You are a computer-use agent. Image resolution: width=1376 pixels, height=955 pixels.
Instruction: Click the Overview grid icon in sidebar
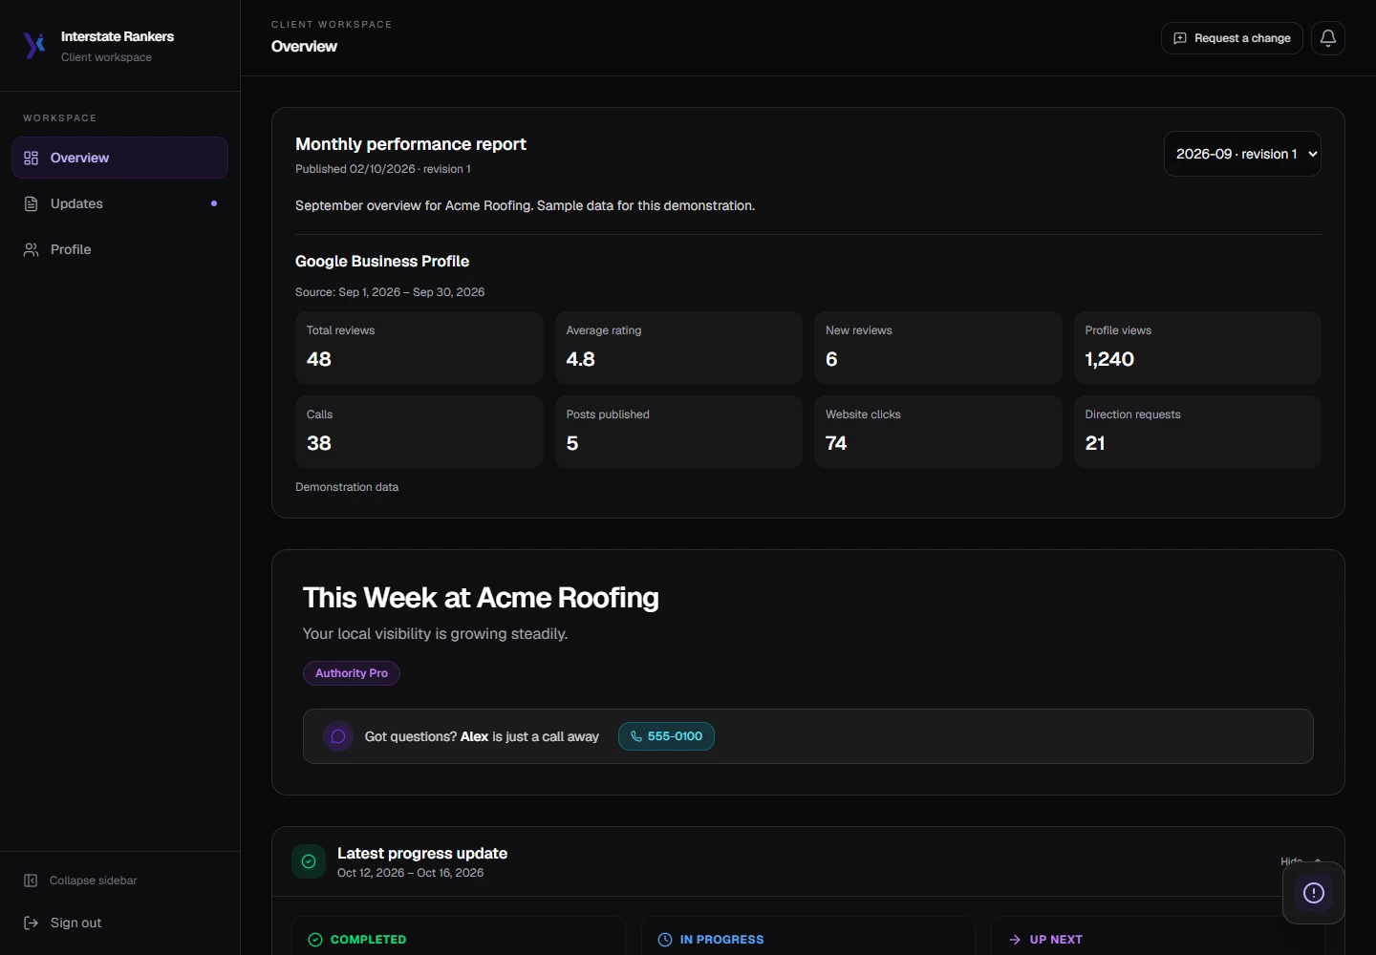pyautogui.click(x=32, y=158)
